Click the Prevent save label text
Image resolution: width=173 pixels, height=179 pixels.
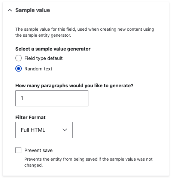39,151
